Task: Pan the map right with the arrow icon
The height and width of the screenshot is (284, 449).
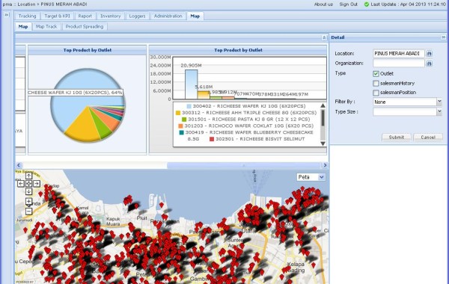Action: [x=37, y=184]
